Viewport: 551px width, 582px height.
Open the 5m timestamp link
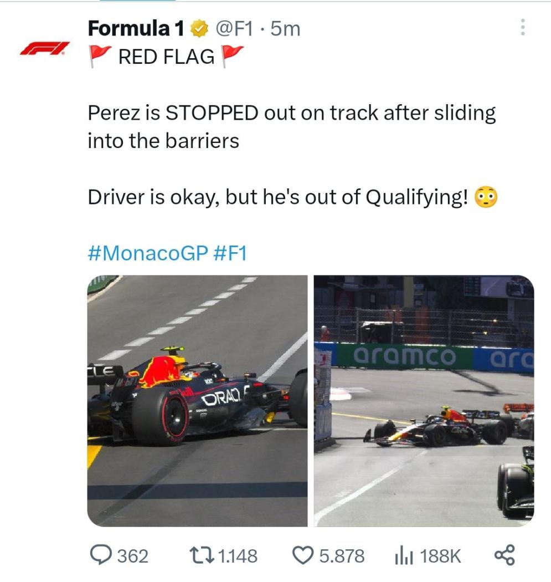(286, 28)
